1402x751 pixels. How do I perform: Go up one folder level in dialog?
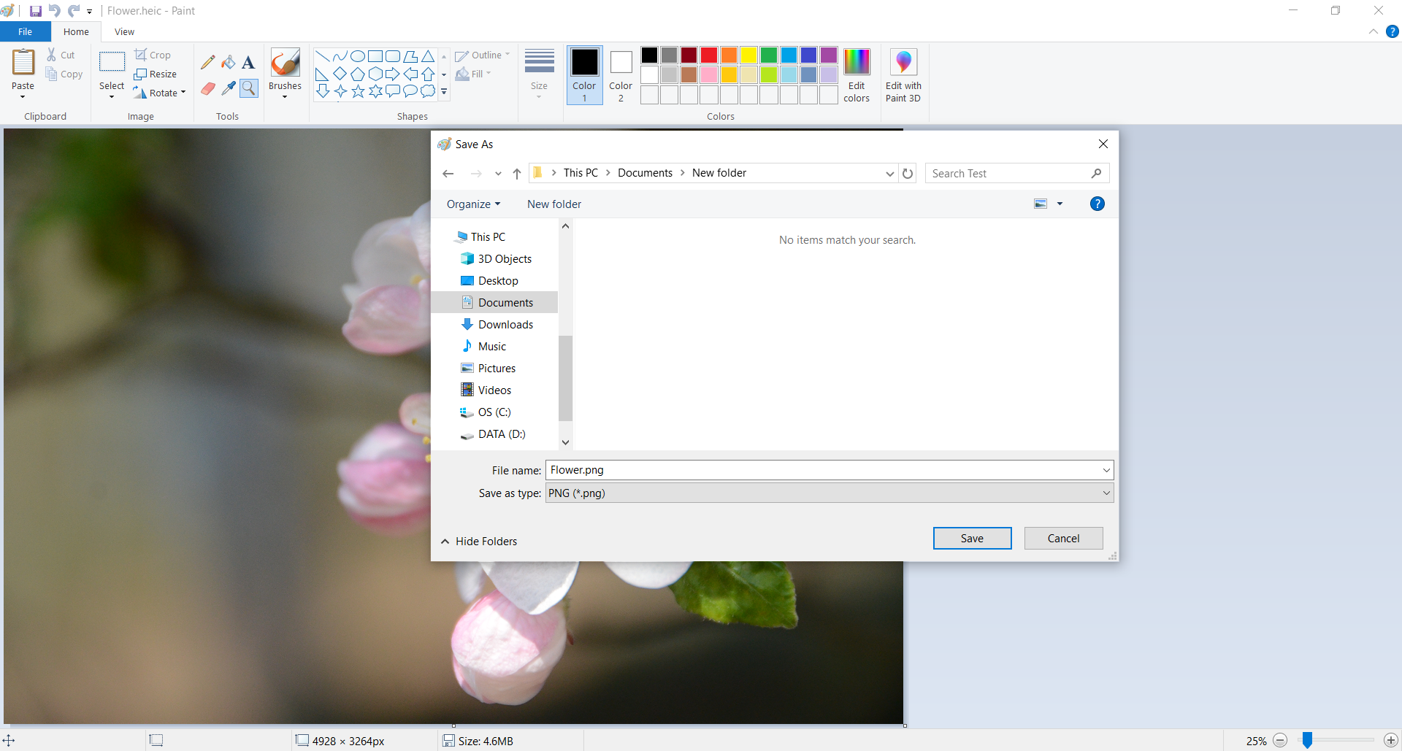click(517, 174)
